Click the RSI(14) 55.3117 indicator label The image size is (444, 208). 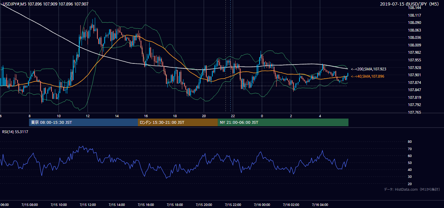(x=15, y=132)
